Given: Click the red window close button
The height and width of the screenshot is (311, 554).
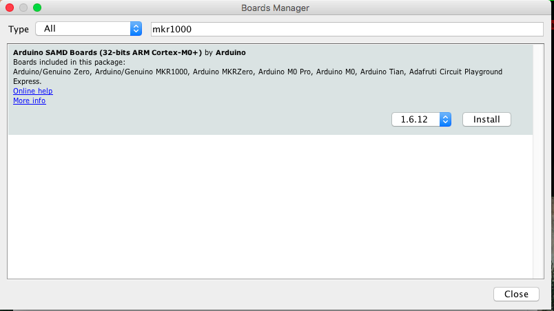Looking at the screenshot, I should click(x=10, y=8).
